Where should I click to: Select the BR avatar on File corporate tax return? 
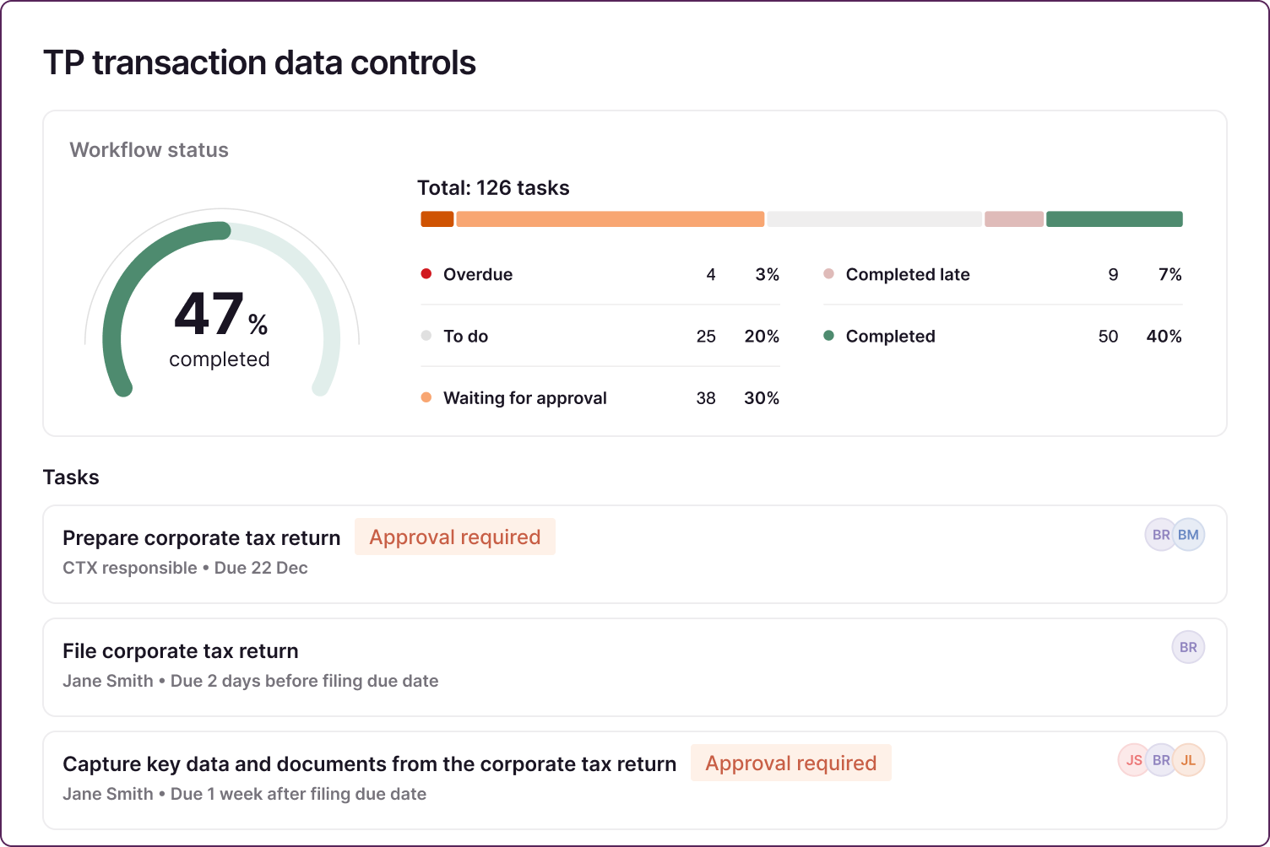coord(1188,647)
